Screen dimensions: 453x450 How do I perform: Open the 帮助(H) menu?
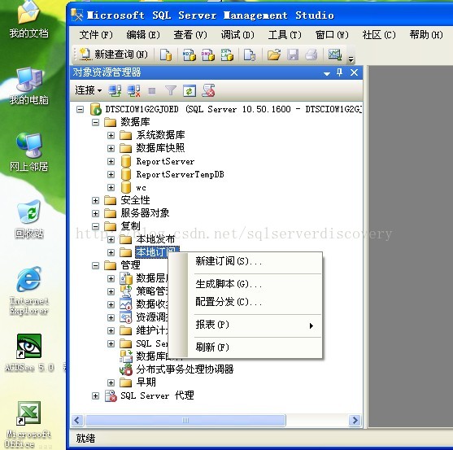426,35
